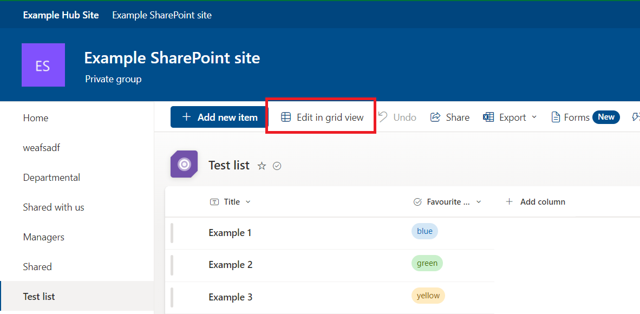Open Forms via the Forms icon
Viewport: 640px width, 314px height.
click(556, 117)
